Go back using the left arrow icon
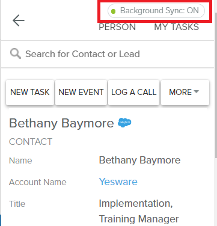 pyautogui.click(x=19, y=20)
